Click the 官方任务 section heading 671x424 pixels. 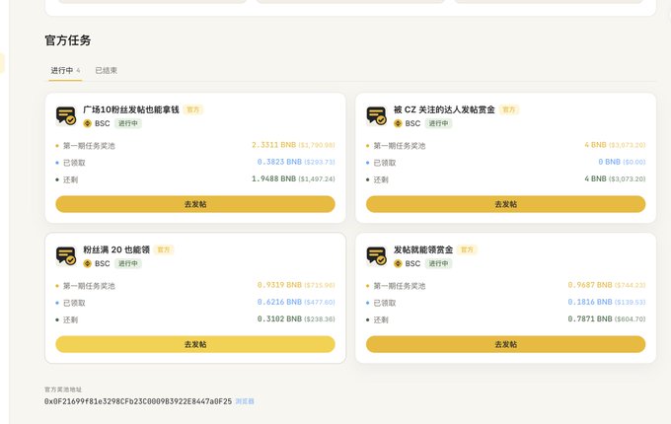pyautogui.click(x=68, y=40)
